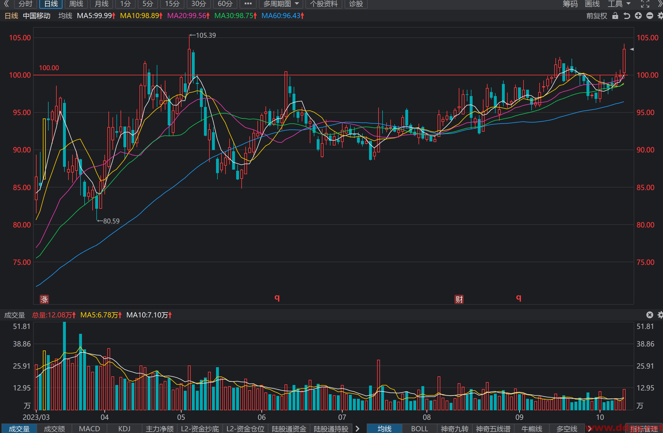
Task: Toggle the chart lock icon
Action: 615,16
